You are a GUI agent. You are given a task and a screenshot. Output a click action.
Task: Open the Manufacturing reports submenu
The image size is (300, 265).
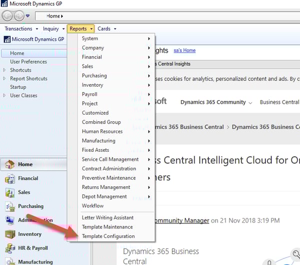(116, 141)
